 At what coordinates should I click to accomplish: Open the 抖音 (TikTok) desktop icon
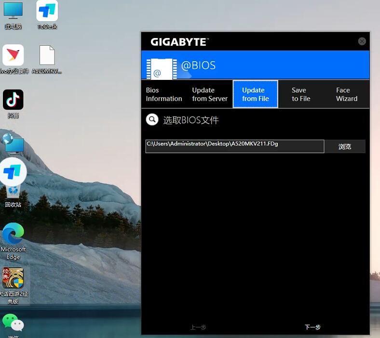pos(13,101)
